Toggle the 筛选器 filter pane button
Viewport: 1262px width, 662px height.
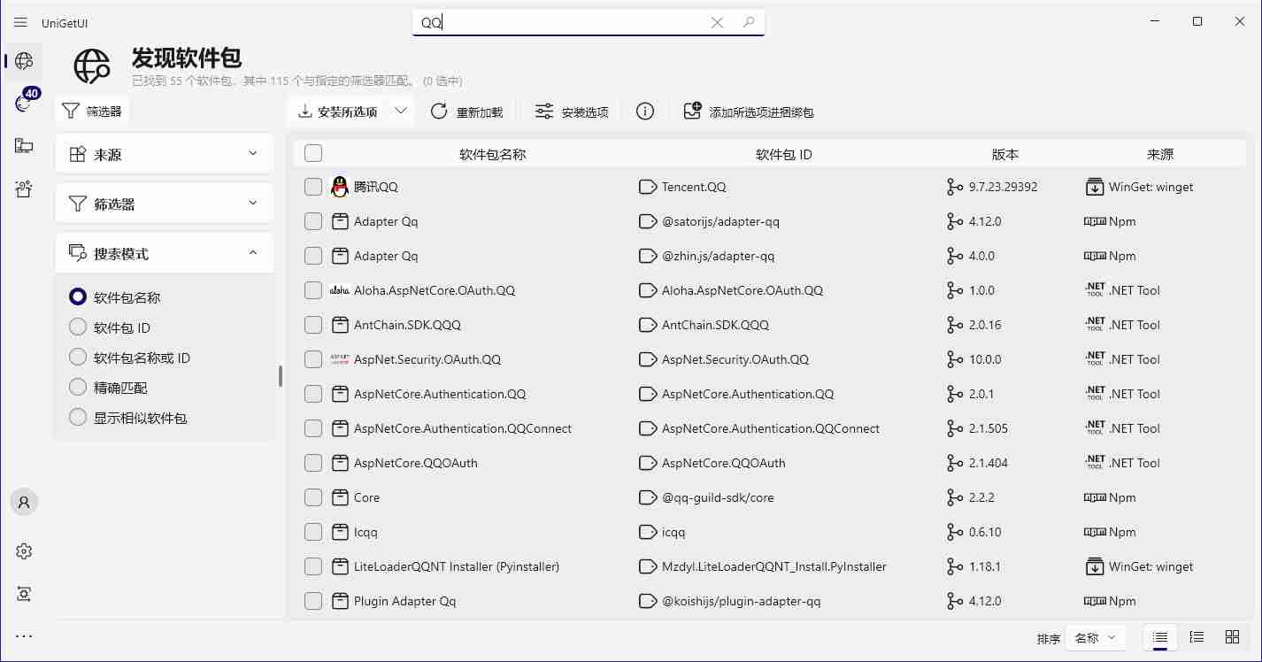click(x=92, y=112)
